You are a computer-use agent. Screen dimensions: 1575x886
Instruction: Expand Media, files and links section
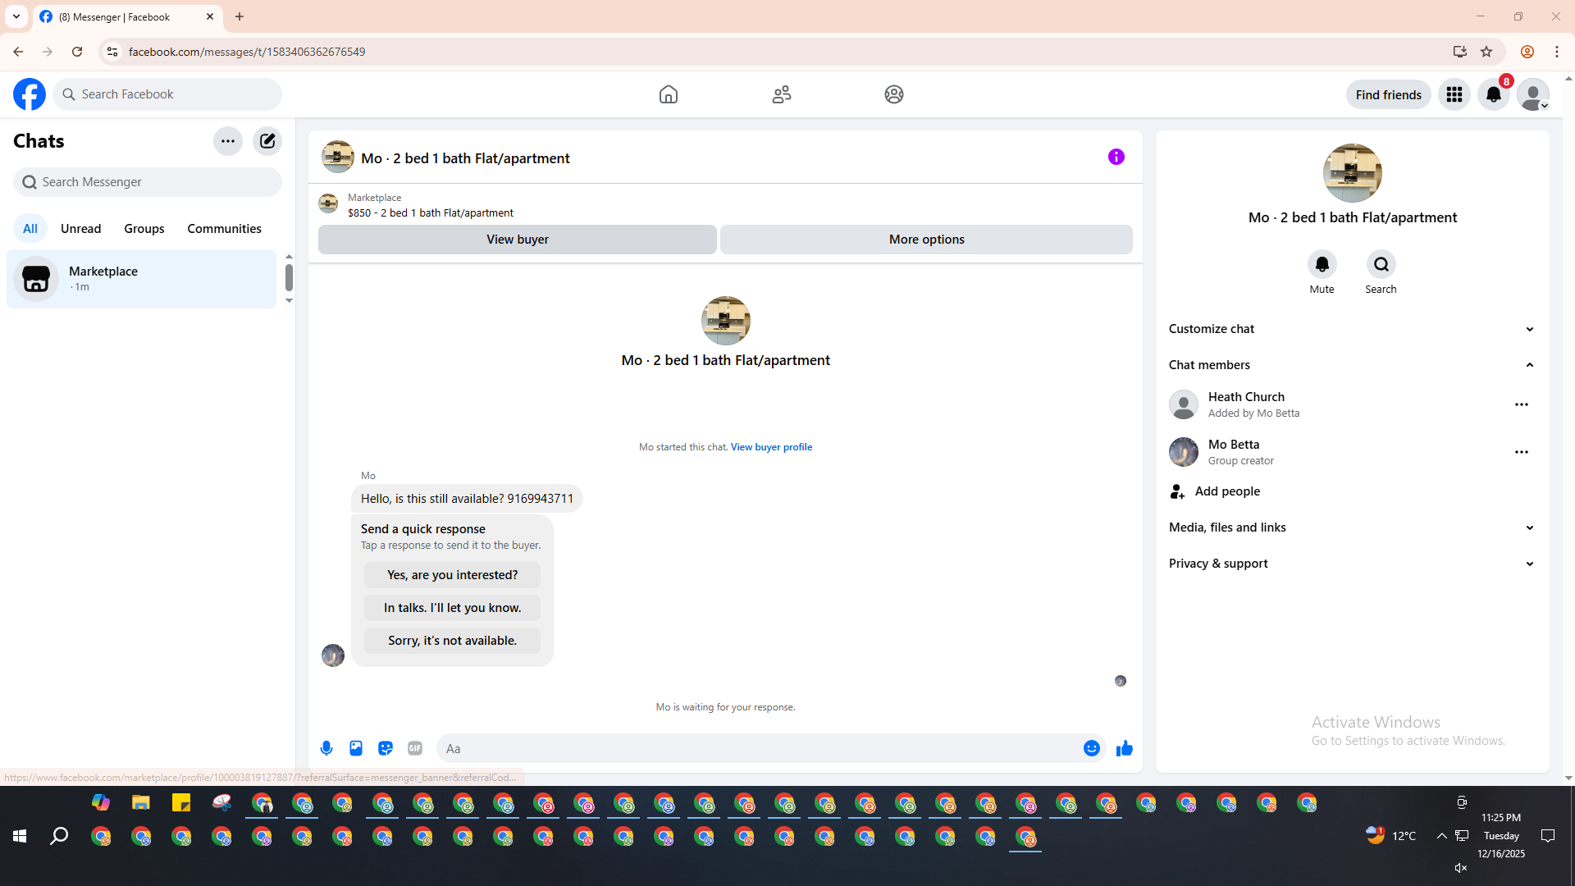pyautogui.click(x=1352, y=527)
